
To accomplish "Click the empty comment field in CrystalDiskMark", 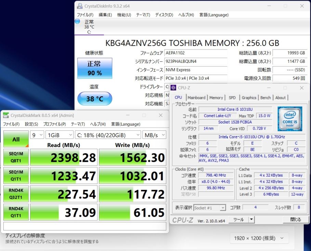I will 85,226.
